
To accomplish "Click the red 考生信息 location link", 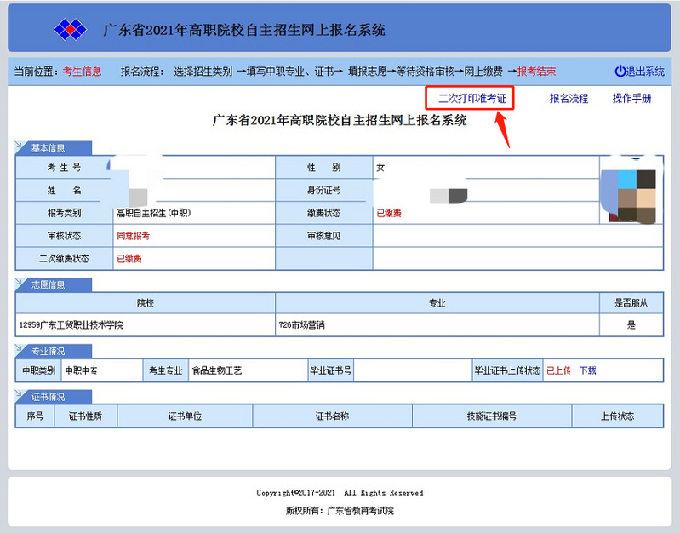I will [x=82, y=72].
